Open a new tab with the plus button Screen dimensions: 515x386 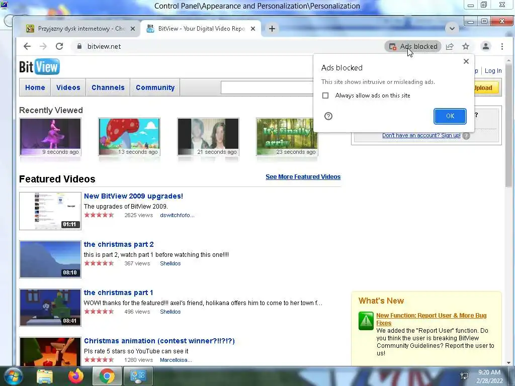(x=272, y=29)
